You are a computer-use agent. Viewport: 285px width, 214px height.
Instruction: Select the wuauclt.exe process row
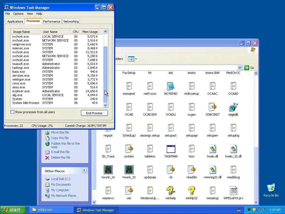coord(57,64)
